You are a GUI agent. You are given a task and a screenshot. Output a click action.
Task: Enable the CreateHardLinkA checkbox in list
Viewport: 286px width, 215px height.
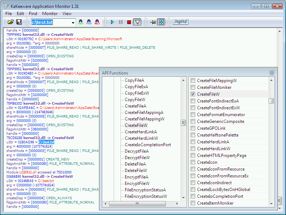coord(193,142)
